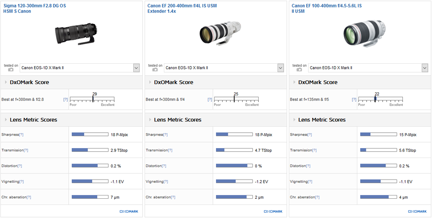
Task: Open Sharpness [?] help in the Sigma column
Action: (21, 135)
